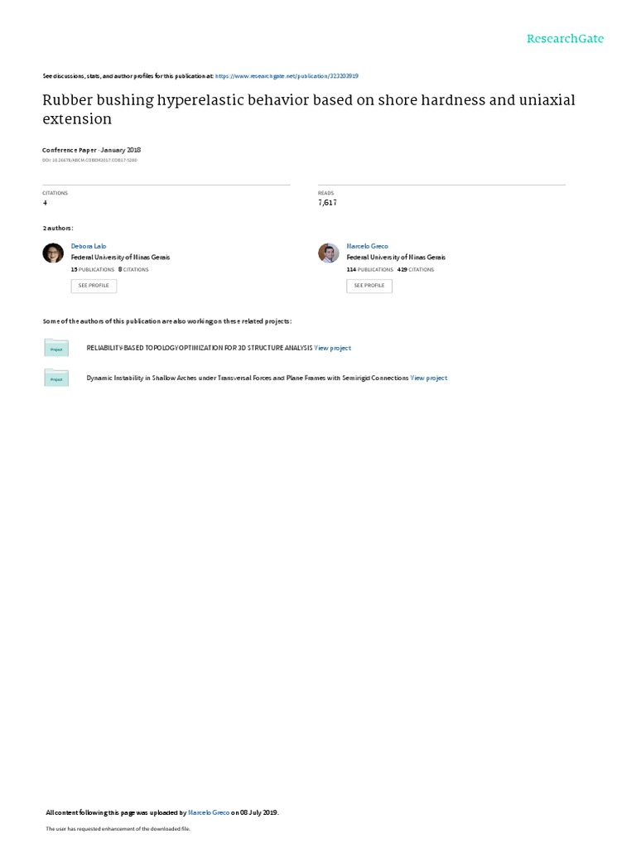Screen dimensions: 636x848
Task: Click project folder icon for Dynamic Instability
Action: (56, 377)
